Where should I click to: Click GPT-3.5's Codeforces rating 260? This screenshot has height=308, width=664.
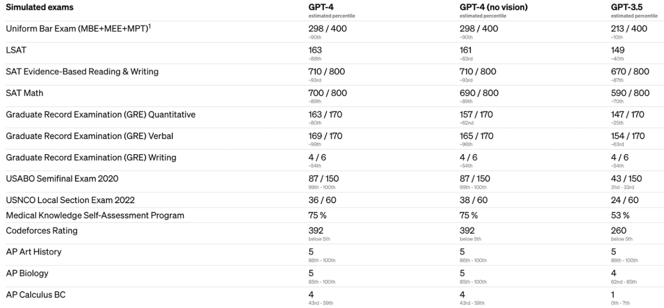[619, 231]
